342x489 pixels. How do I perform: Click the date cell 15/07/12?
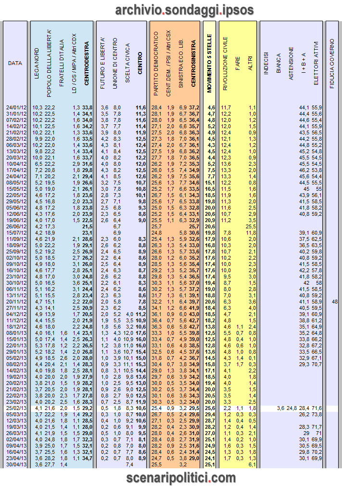[x=16, y=233]
